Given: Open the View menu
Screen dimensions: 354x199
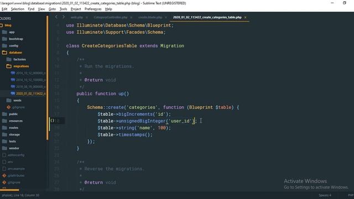Looking at the screenshot, I should tap(41, 9).
